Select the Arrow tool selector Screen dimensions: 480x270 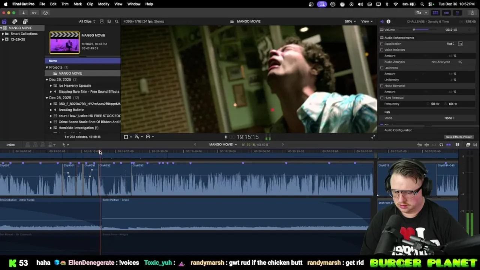point(65,145)
